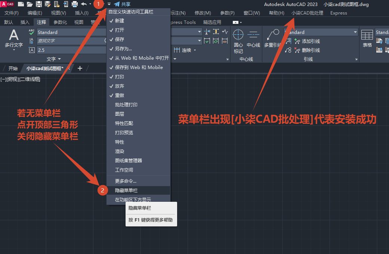Viewport: 389px width, 254px height.
Task: Open the 文件(F) menu
Action: click(12, 13)
